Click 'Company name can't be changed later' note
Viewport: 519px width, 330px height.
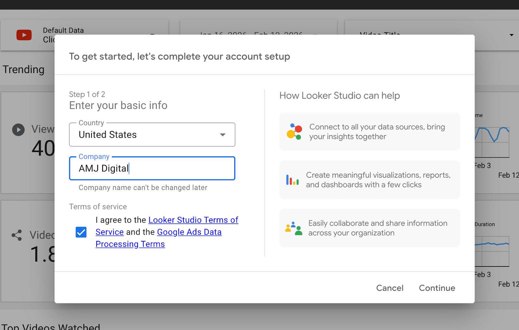[x=143, y=188]
